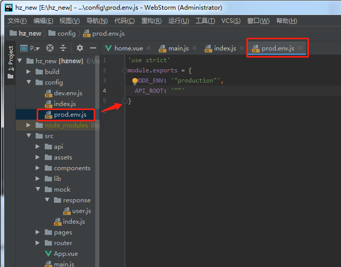Viewport: 341px width, 267px height.
Task: Collapse the mock folder
Action: click(38, 189)
